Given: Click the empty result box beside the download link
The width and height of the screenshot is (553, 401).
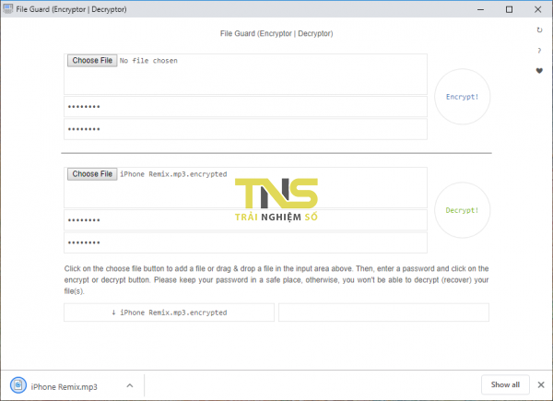Looking at the screenshot, I should (x=383, y=313).
